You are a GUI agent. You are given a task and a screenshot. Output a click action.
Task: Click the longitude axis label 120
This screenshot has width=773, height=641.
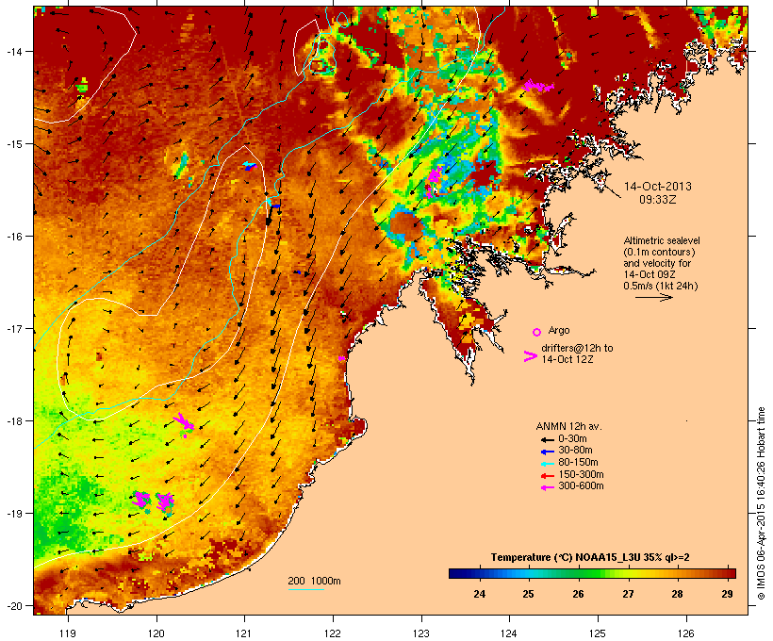[156, 633]
